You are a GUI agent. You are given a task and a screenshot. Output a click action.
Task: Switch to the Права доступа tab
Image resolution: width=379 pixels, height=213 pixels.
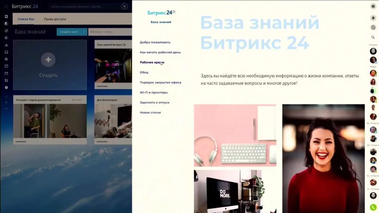(55, 19)
